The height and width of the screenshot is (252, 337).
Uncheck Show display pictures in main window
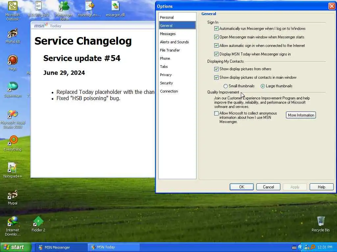click(x=217, y=77)
